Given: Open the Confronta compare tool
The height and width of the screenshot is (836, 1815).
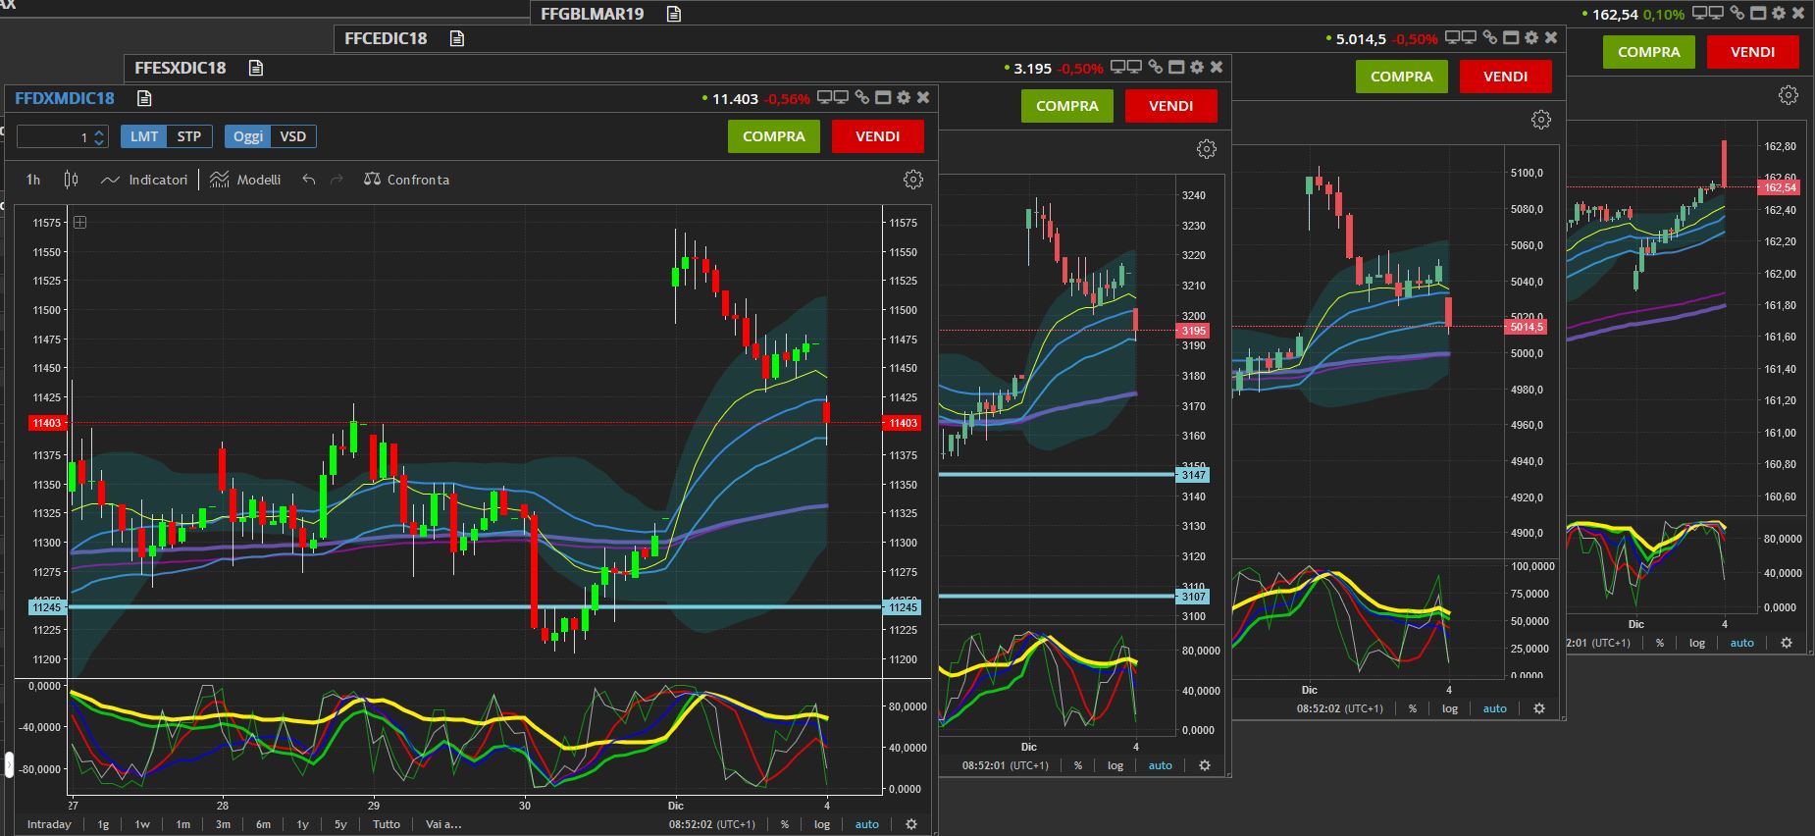Looking at the screenshot, I should (406, 180).
